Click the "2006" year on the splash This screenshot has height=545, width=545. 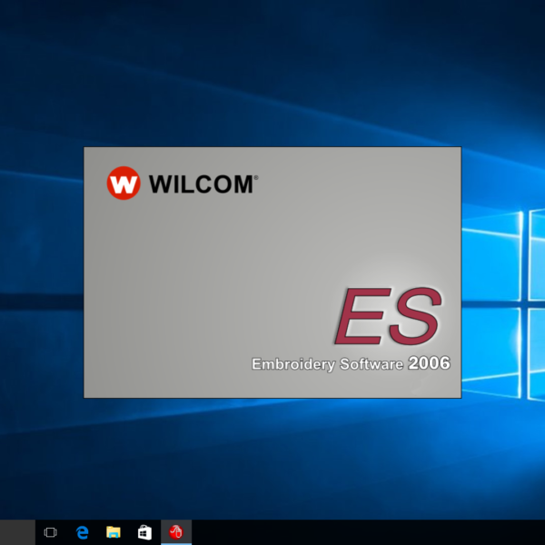coord(429,363)
